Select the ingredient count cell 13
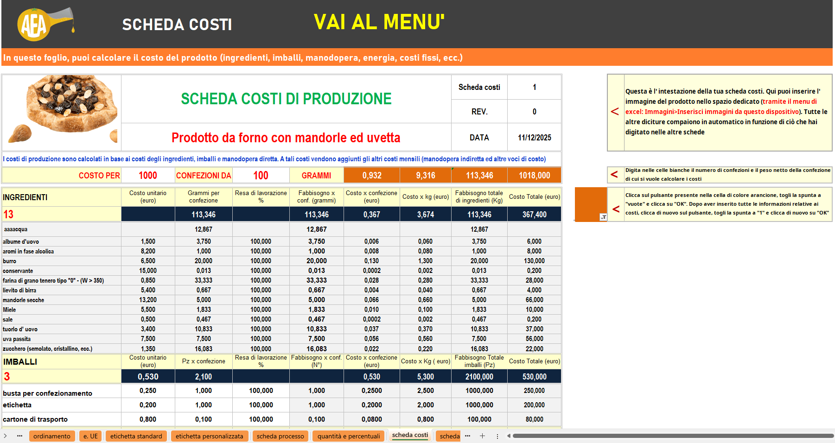 pos(61,214)
